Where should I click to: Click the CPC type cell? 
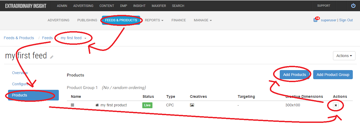coord(170,105)
